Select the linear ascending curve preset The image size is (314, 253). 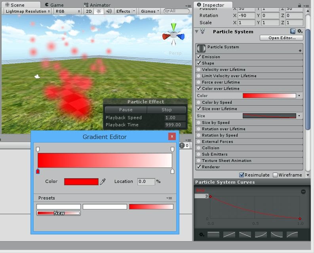click(229, 235)
